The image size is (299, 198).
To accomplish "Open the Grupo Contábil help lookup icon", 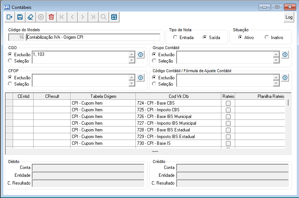I will [285, 55].
